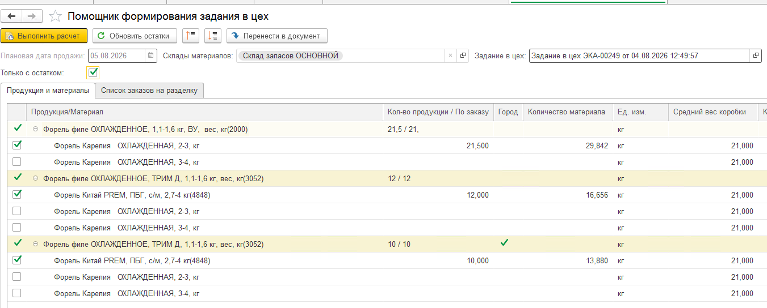Uncheck Форель Китай row with 12,000
Image resolution: width=767 pixels, height=308 pixels.
point(17,194)
